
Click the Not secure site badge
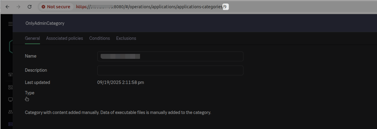point(56,6)
